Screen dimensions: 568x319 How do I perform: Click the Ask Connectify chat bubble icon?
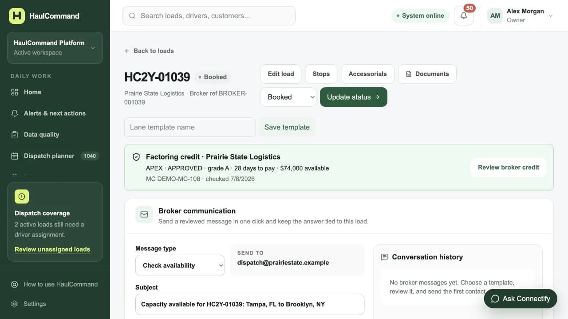click(495, 299)
